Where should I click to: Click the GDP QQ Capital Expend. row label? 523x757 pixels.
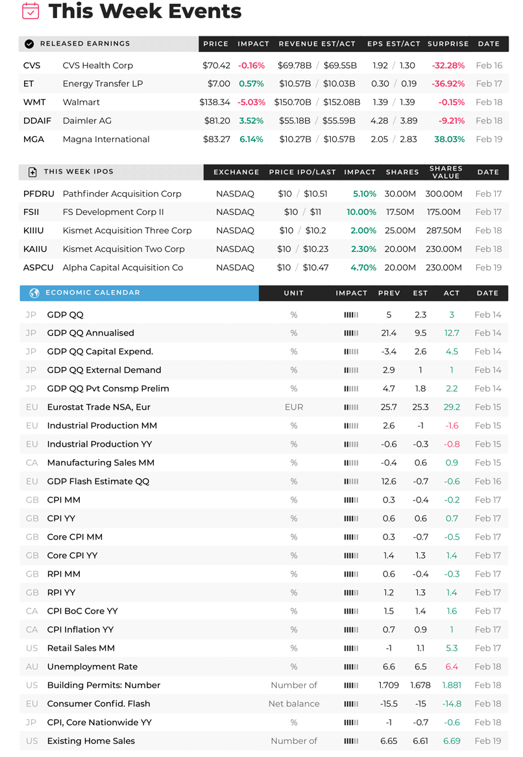tap(100, 352)
